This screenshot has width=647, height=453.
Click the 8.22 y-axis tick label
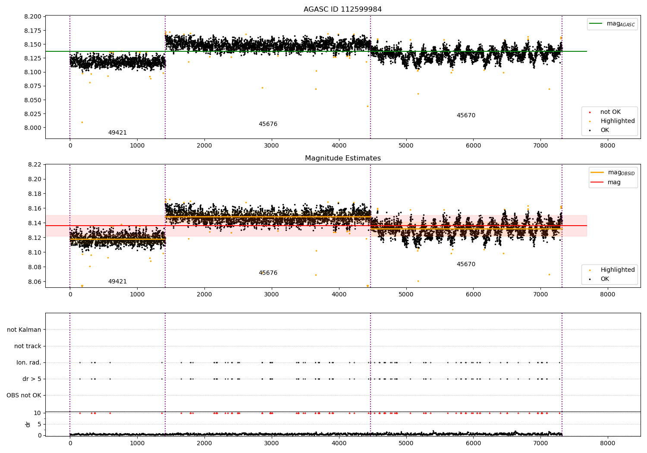pyautogui.click(x=35, y=164)
